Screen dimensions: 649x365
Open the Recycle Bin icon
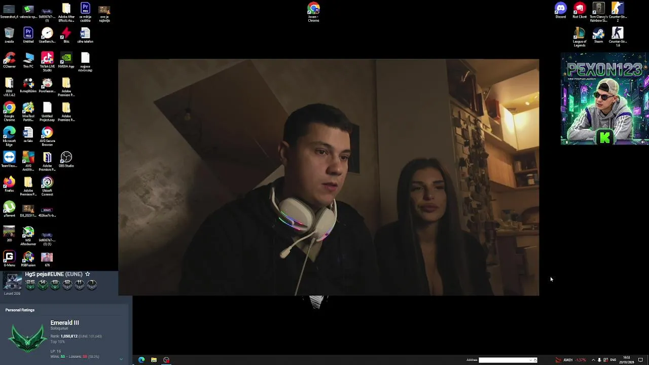pyautogui.click(x=9, y=35)
